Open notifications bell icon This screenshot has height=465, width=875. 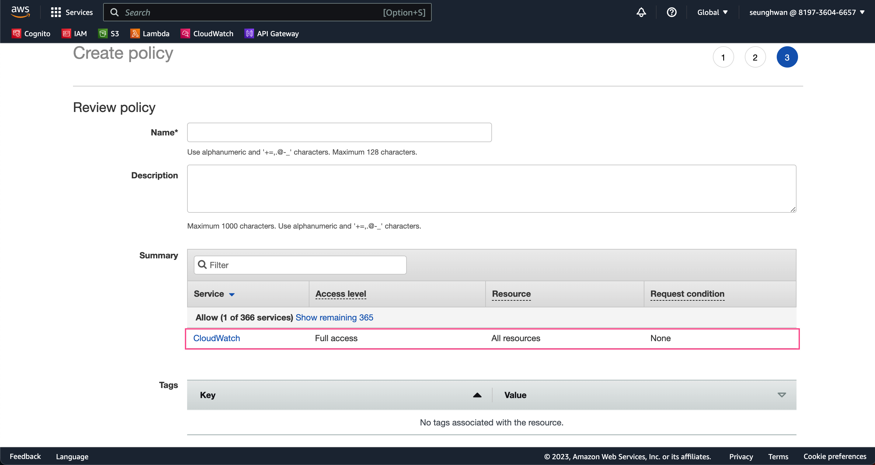(x=641, y=12)
